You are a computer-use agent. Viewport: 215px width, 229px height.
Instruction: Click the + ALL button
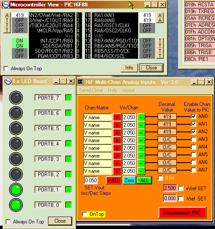[x=114, y=180]
